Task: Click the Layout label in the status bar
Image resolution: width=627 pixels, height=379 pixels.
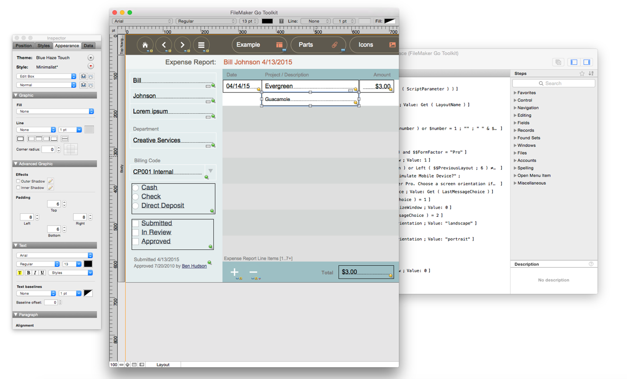Action: click(163, 365)
